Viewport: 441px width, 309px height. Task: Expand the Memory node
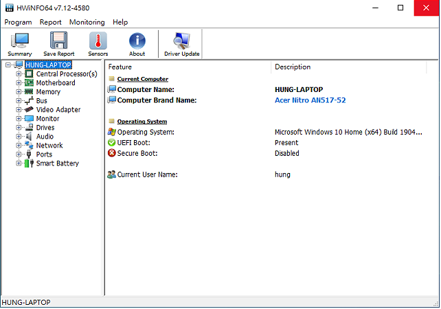point(19,91)
